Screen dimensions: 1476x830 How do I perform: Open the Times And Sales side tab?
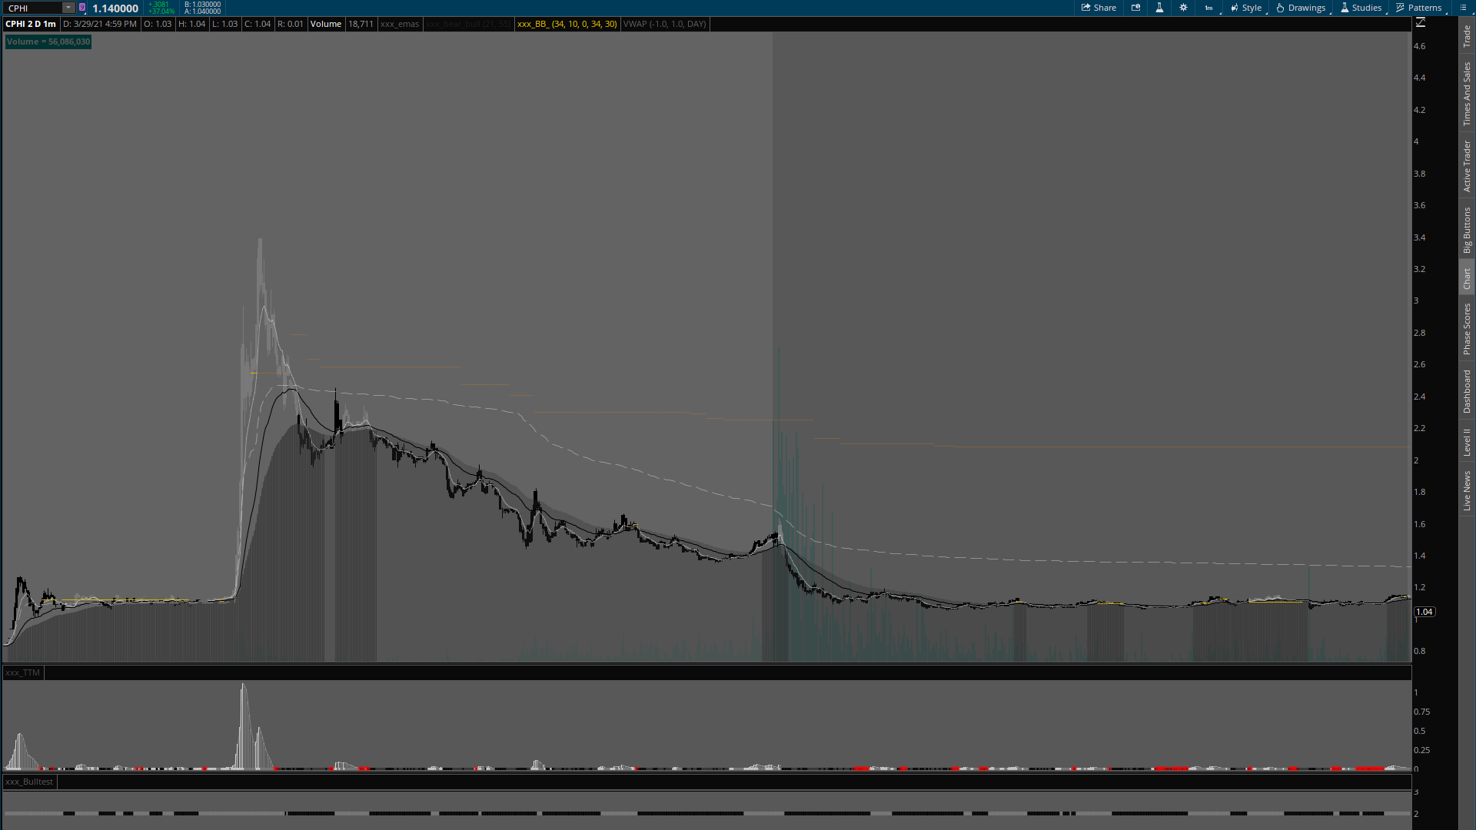point(1467,94)
